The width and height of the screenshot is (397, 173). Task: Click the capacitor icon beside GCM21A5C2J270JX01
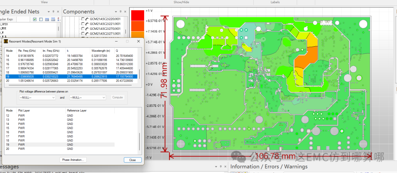click(87, 29)
